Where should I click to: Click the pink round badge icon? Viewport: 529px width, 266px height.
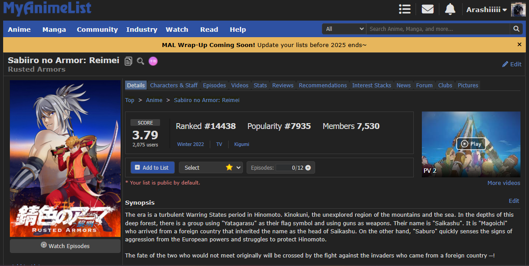point(153,61)
